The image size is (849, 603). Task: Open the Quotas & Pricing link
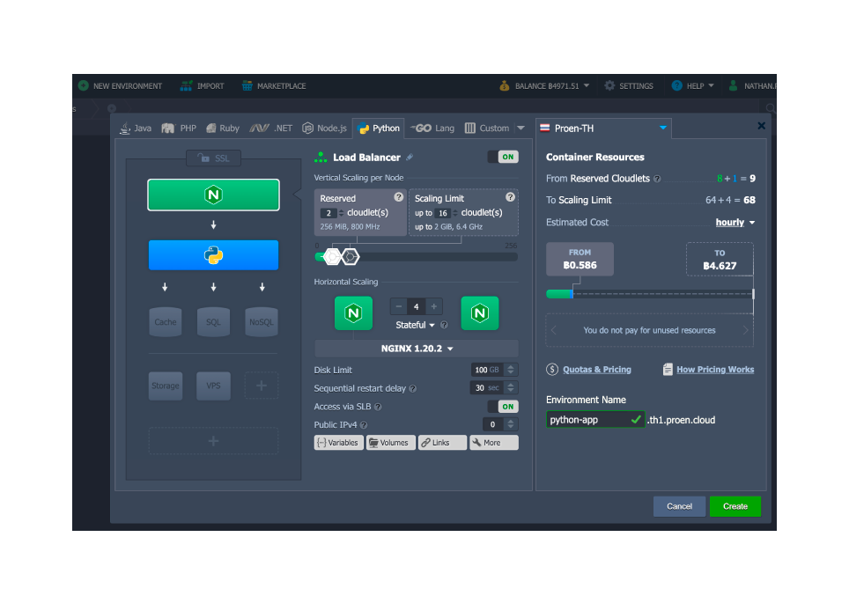(x=596, y=370)
